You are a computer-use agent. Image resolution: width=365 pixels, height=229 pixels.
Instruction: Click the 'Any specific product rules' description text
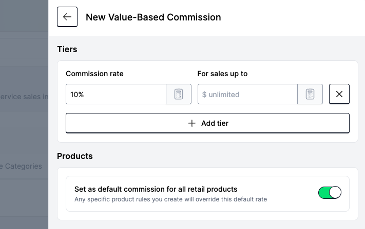pyautogui.click(x=170, y=199)
